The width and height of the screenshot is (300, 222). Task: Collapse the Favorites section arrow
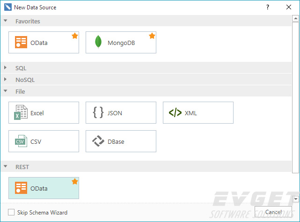pyautogui.click(x=5, y=21)
